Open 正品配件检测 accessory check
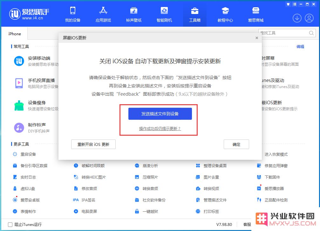 coord(272,200)
